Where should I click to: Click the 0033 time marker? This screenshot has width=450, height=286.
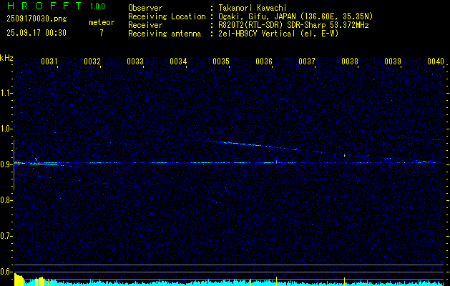[x=135, y=62]
